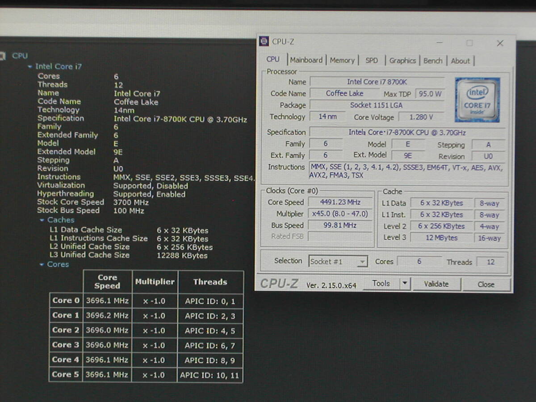Click the '16-way' Level 3 associativity field
This screenshot has height=402, width=536.
[x=490, y=238]
